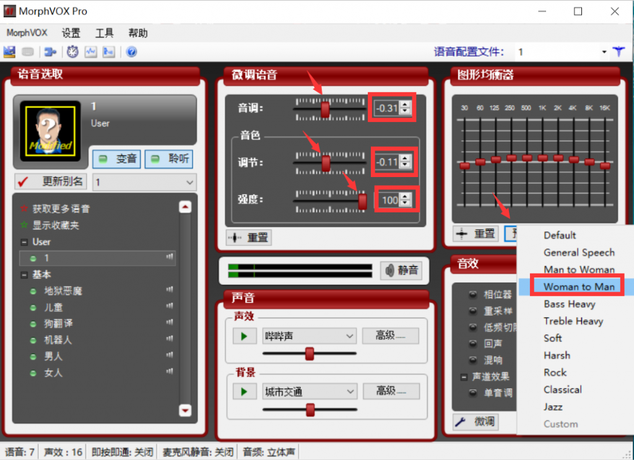
Task: Click the waveform toolbar icon
Action: tap(90, 52)
